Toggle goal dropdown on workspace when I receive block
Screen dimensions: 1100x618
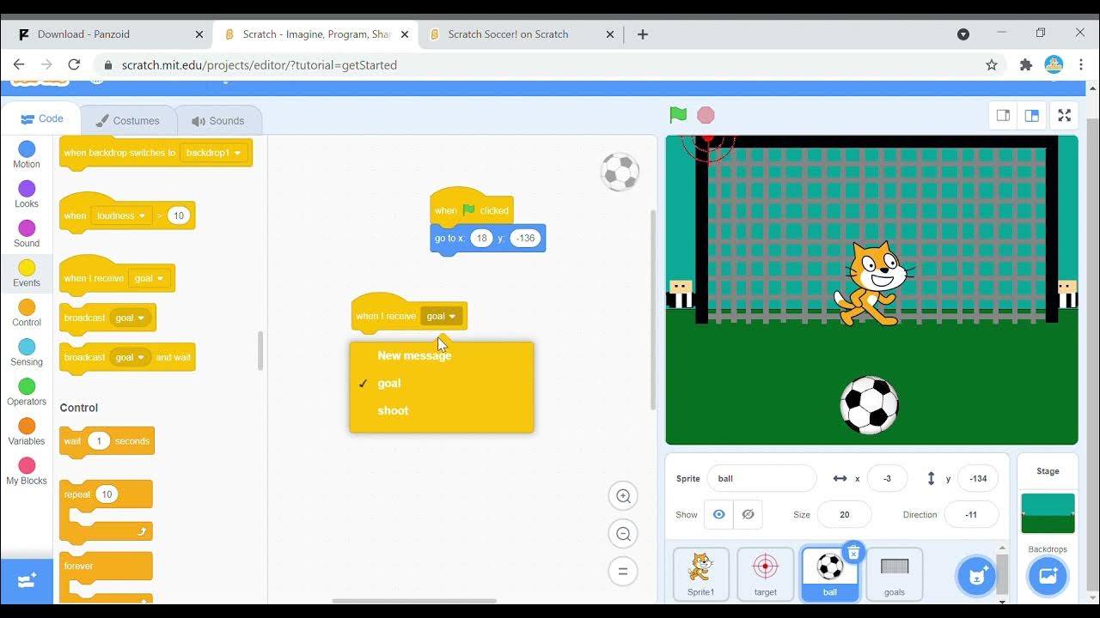[442, 316]
